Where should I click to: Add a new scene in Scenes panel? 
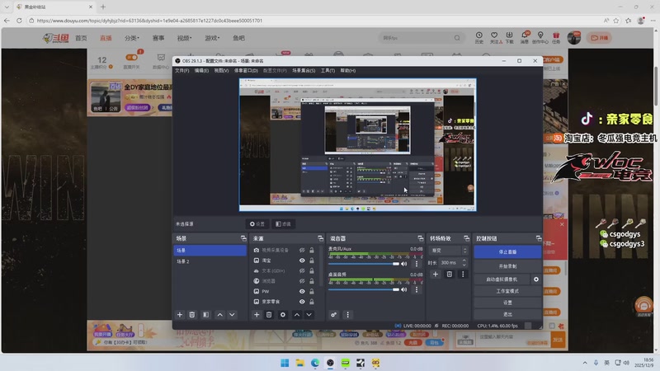(180, 315)
